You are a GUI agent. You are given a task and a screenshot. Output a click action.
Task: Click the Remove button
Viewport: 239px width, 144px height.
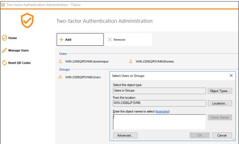click(x=128, y=39)
